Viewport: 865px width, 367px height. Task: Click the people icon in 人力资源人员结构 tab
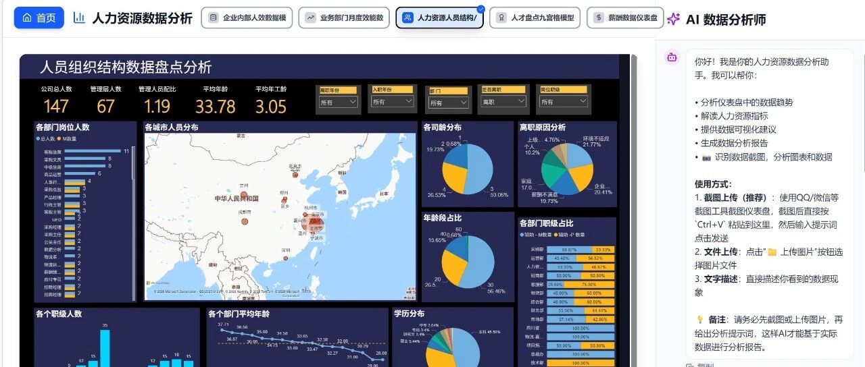click(x=408, y=18)
